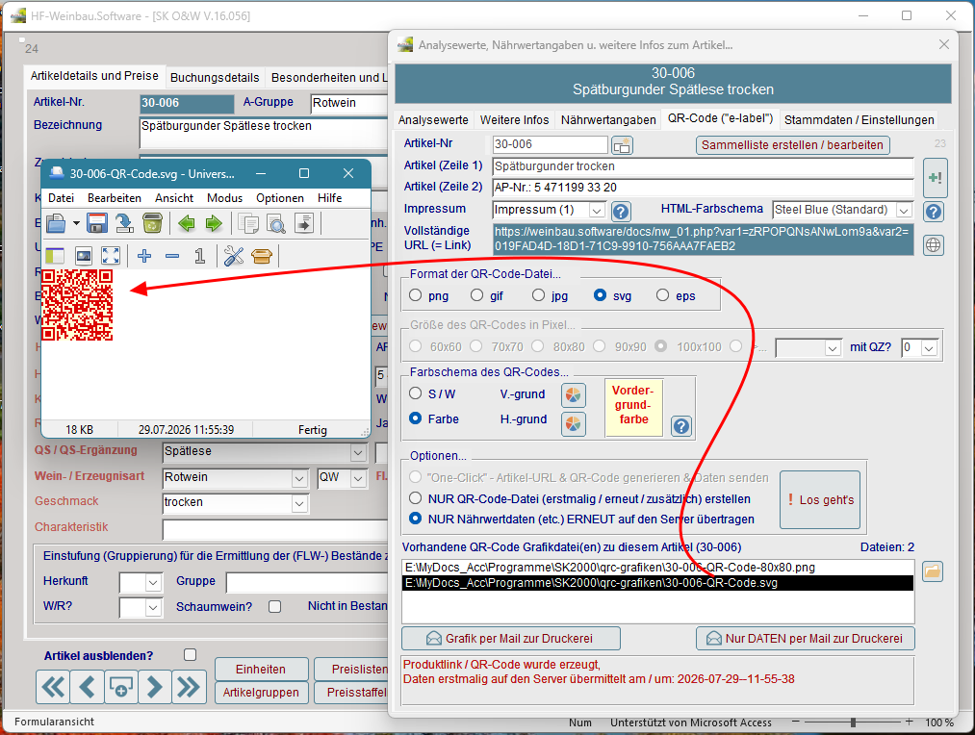The image size is (975, 735).
Task: Open help icon next to HTML-Farbschema dropdown
Action: [934, 212]
